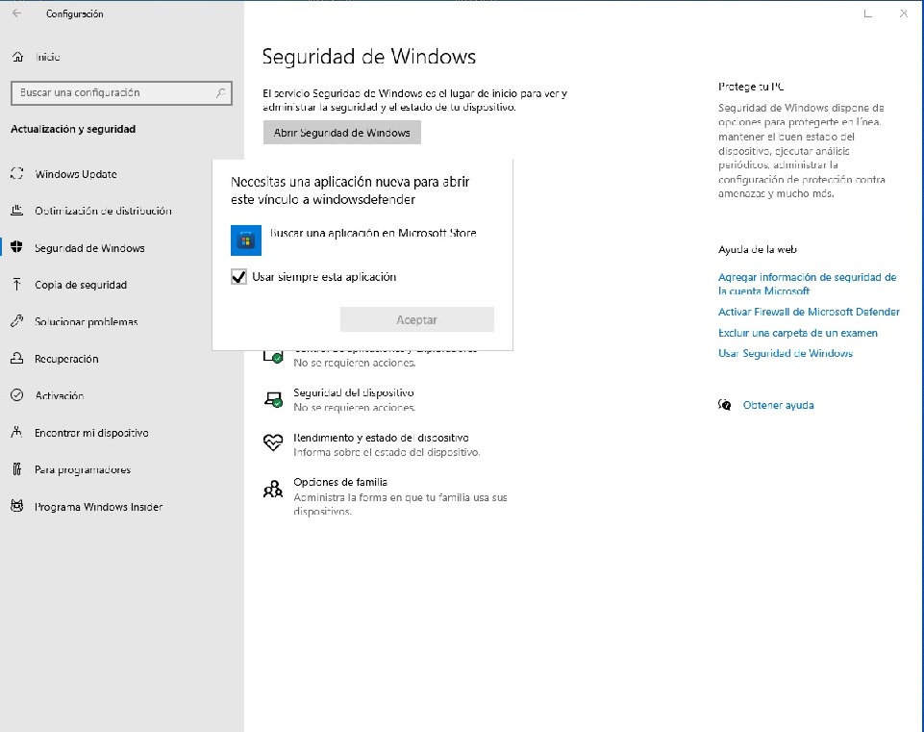Click the Ayuda de la web heading
The width and height of the screenshot is (924, 732).
(758, 249)
